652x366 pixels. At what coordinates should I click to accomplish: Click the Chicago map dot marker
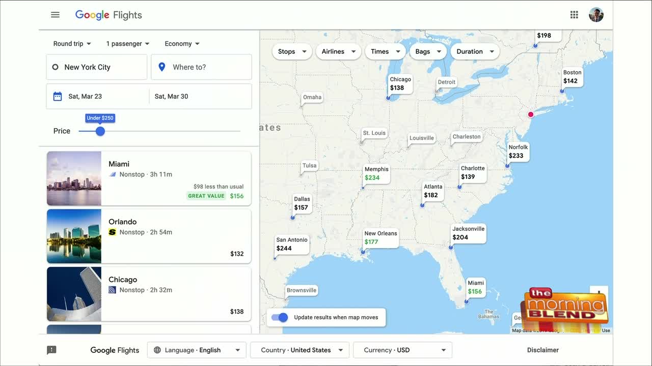point(388,98)
